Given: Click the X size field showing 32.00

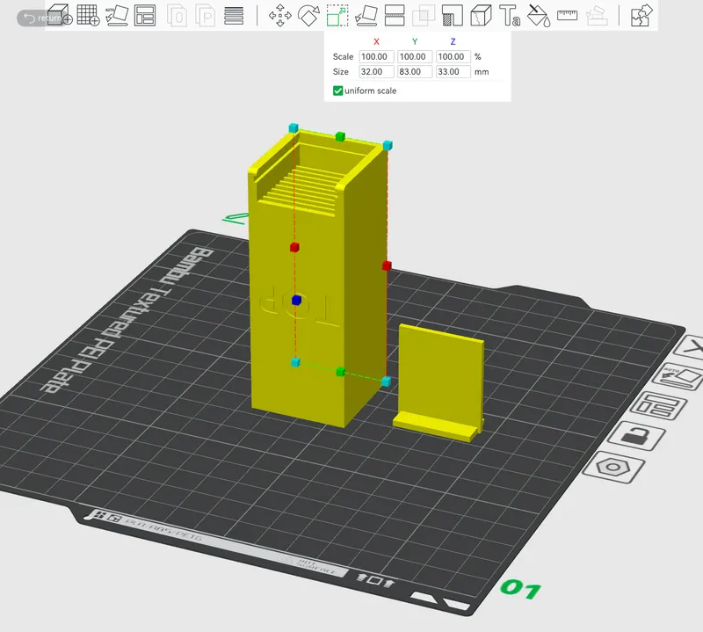Looking at the screenshot, I should point(377,72).
